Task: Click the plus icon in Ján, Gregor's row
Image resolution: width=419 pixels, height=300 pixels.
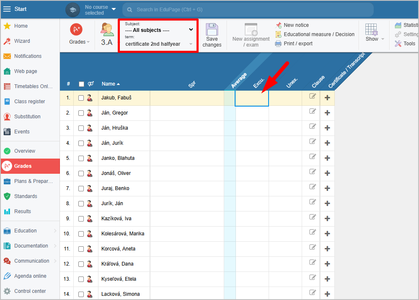Action: coord(327,113)
